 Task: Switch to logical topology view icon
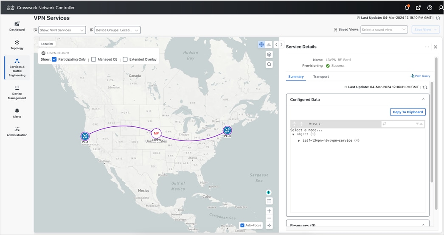pyautogui.click(x=269, y=45)
